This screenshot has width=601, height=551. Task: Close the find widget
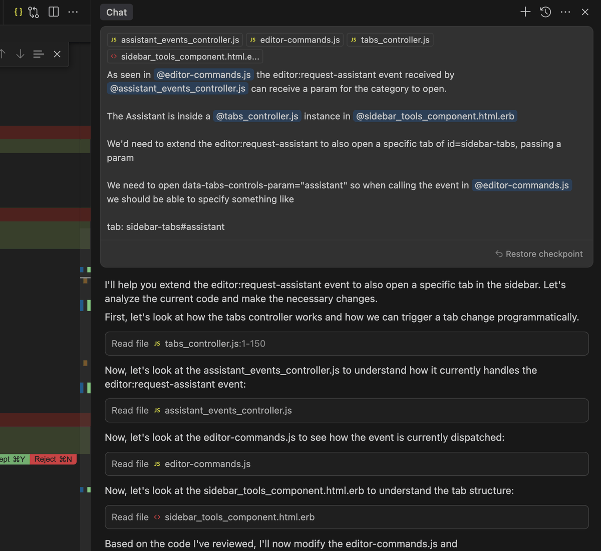(57, 54)
